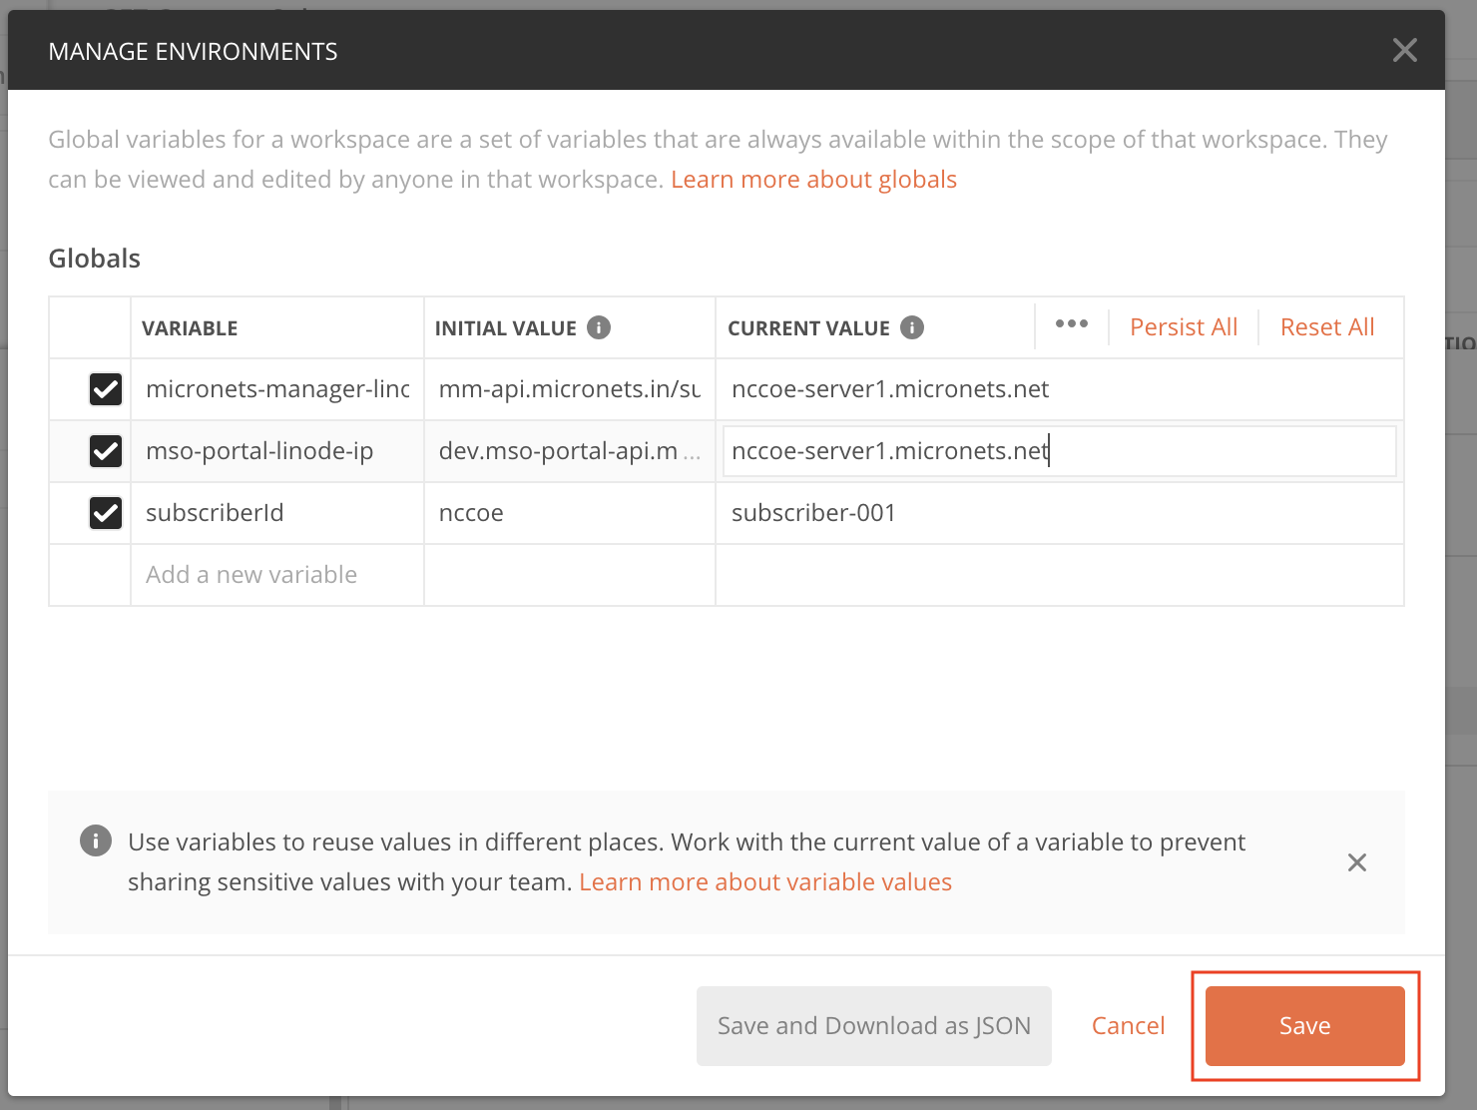This screenshot has width=1477, height=1110.
Task: Click Persist All link
Action: click(x=1184, y=327)
